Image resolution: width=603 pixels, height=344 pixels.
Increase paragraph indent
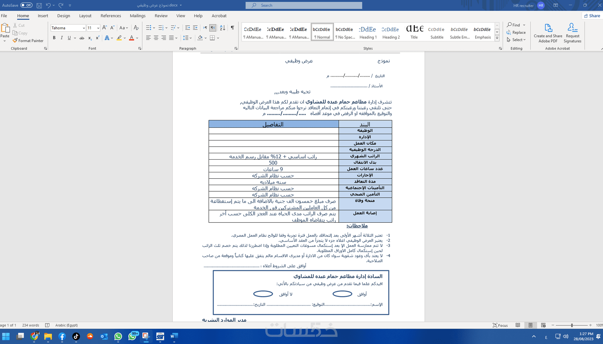195,28
